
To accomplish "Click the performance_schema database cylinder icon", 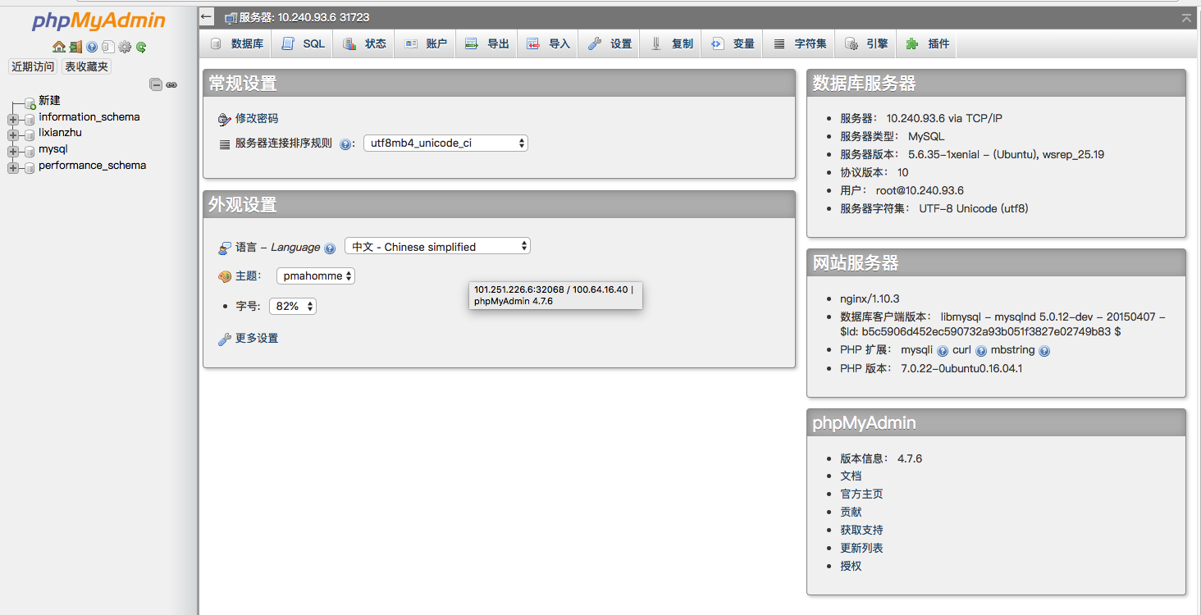I will pos(30,167).
